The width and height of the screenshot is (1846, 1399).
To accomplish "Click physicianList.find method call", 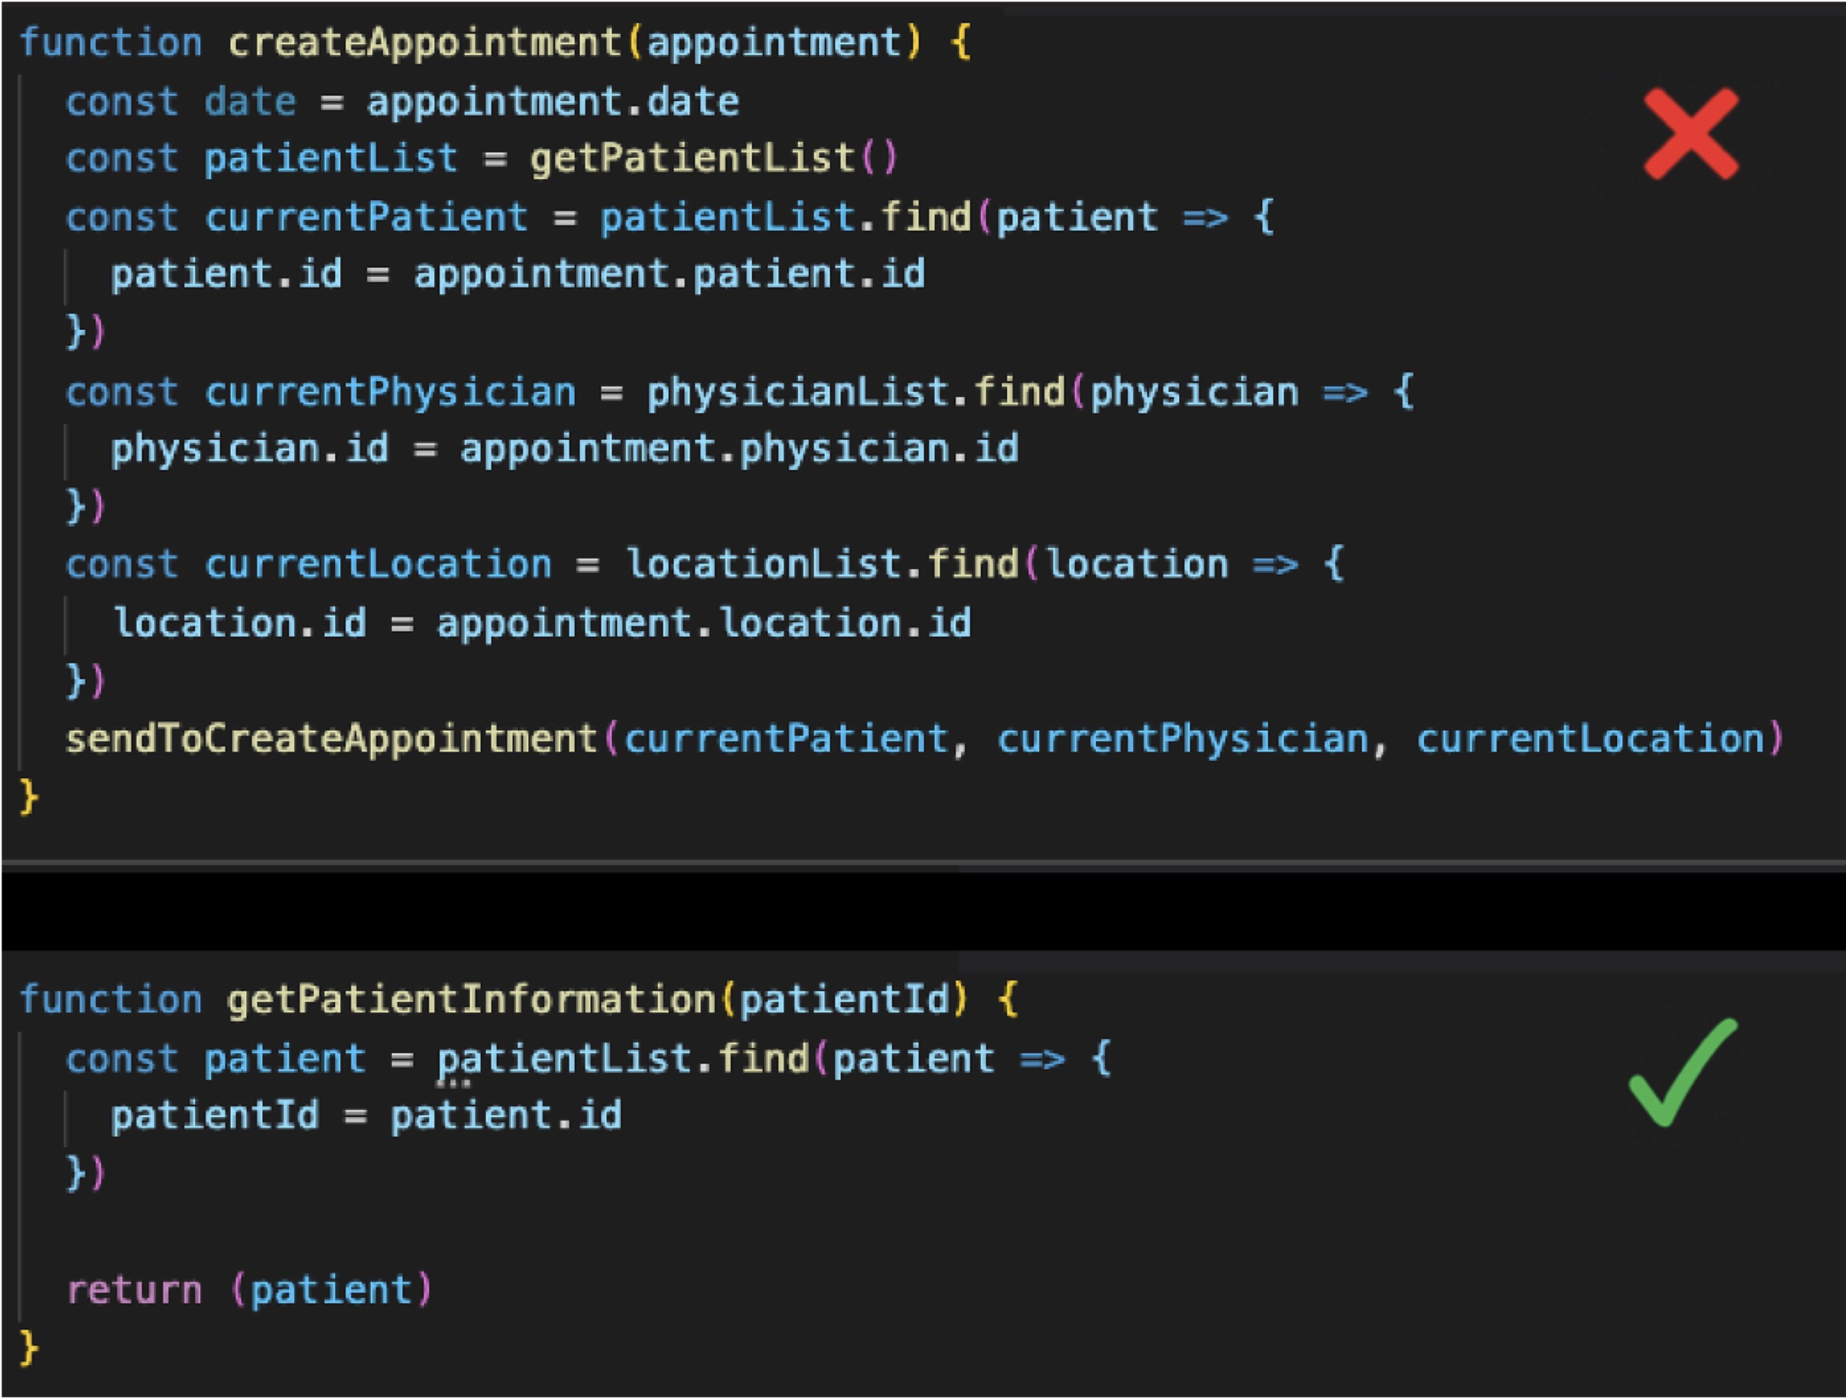I will tap(856, 392).
